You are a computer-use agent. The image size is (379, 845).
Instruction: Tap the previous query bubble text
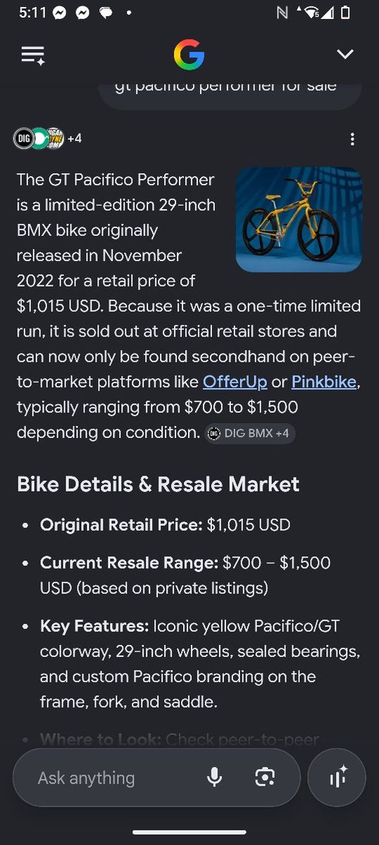(225, 86)
